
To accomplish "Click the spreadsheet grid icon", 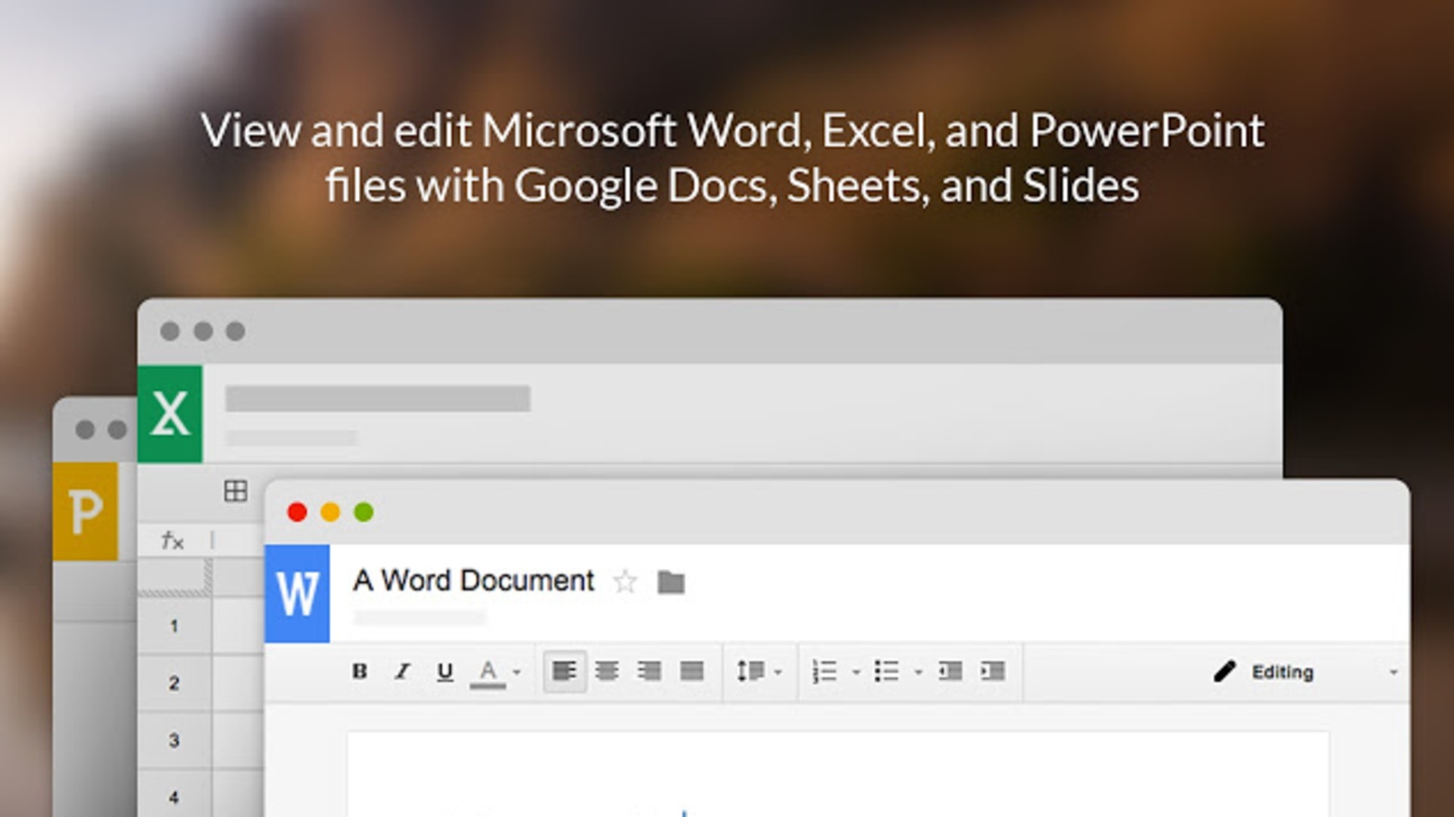I will pyautogui.click(x=235, y=492).
